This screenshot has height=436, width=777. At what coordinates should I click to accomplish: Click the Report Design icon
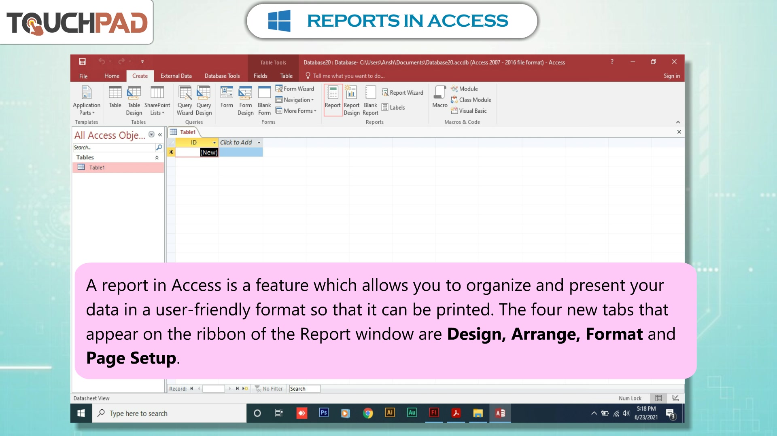point(352,101)
